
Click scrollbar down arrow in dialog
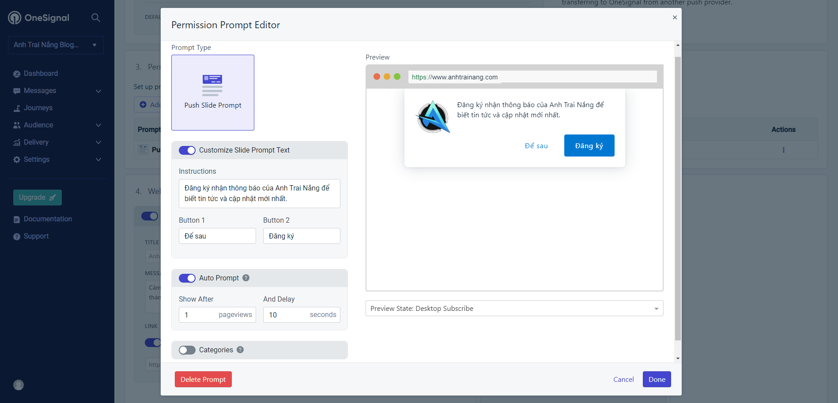click(678, 358)
